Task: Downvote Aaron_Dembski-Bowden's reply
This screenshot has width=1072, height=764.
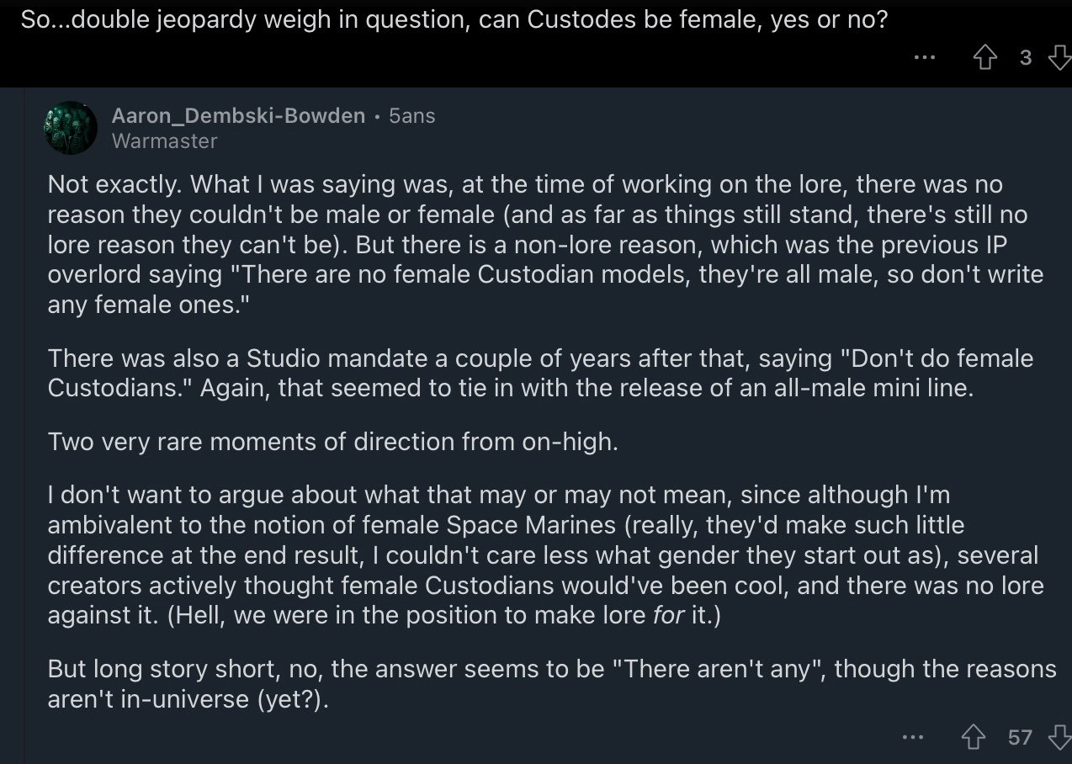Action: click(1058, 738)
